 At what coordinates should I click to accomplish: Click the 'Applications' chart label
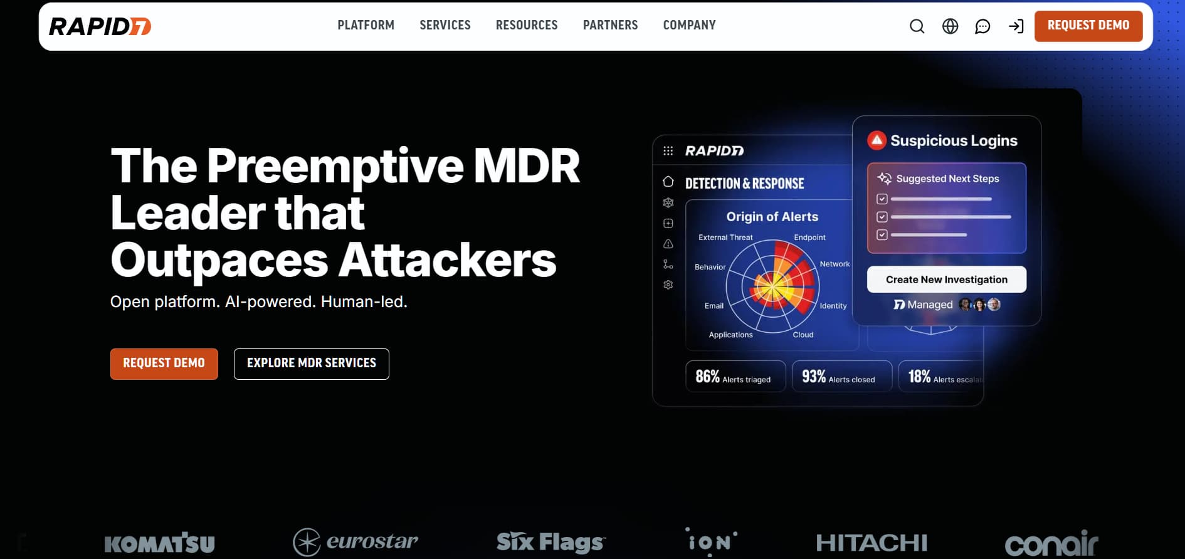click(x=730, y=335)
